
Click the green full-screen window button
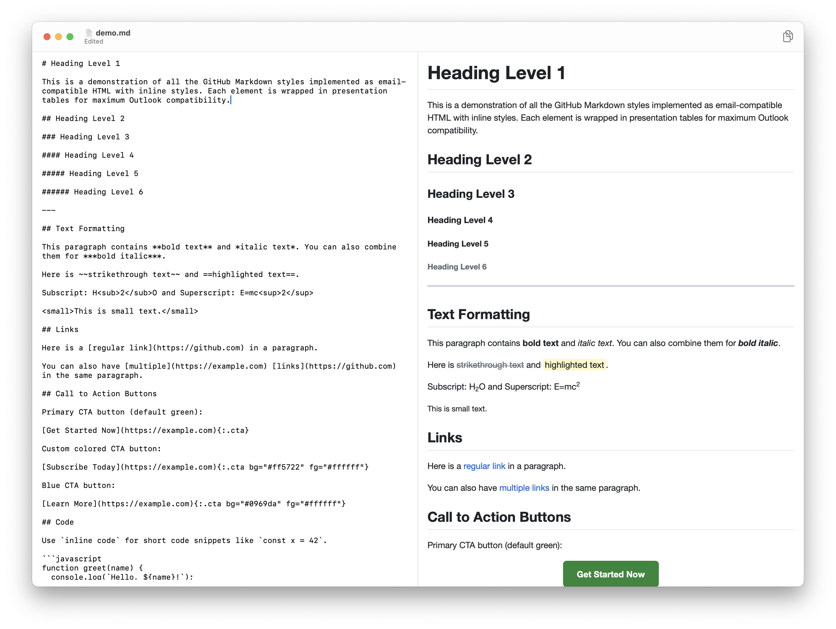tap(70, 37)
